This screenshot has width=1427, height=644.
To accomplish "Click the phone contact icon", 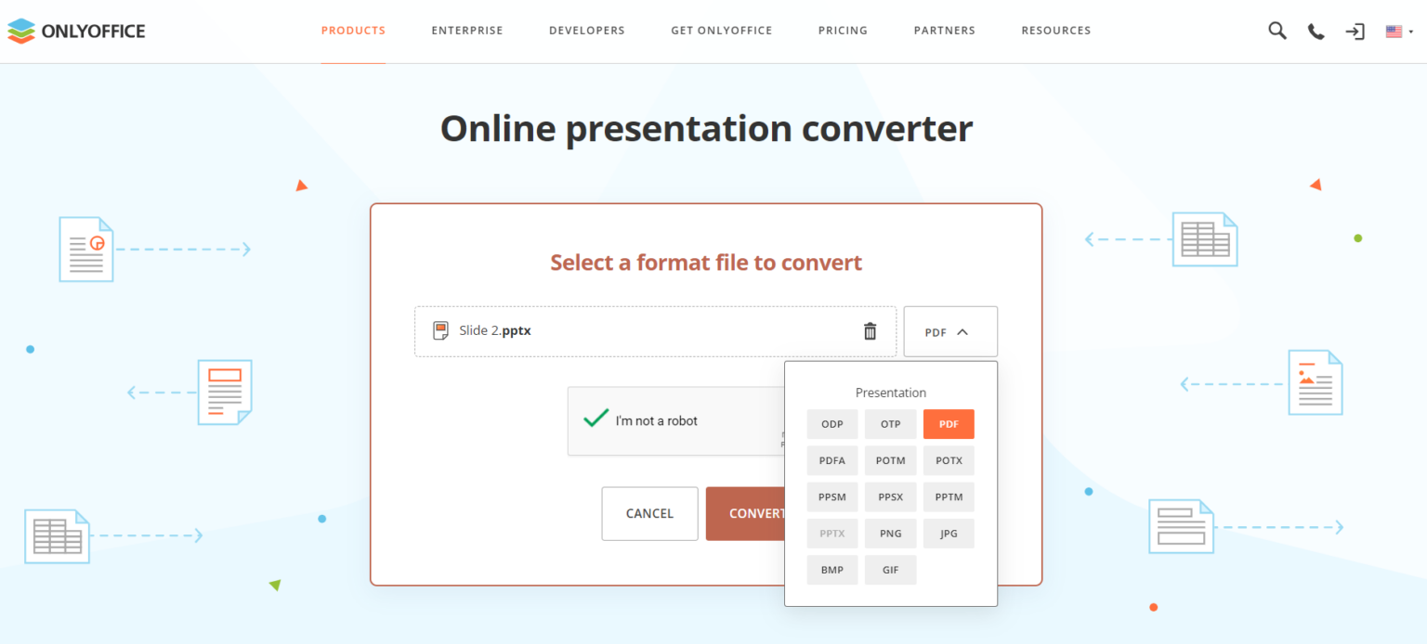I will pos(1316,31).
